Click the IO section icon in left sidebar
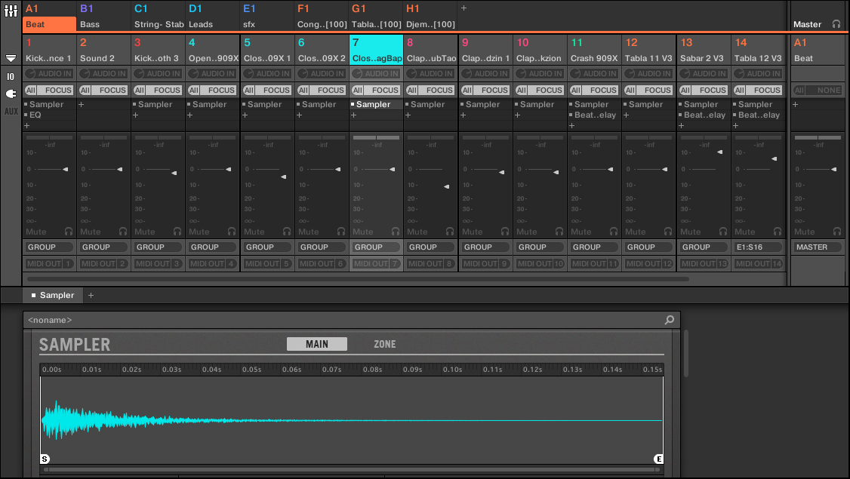The image size is (850, 479). click(x=11, y=76)
